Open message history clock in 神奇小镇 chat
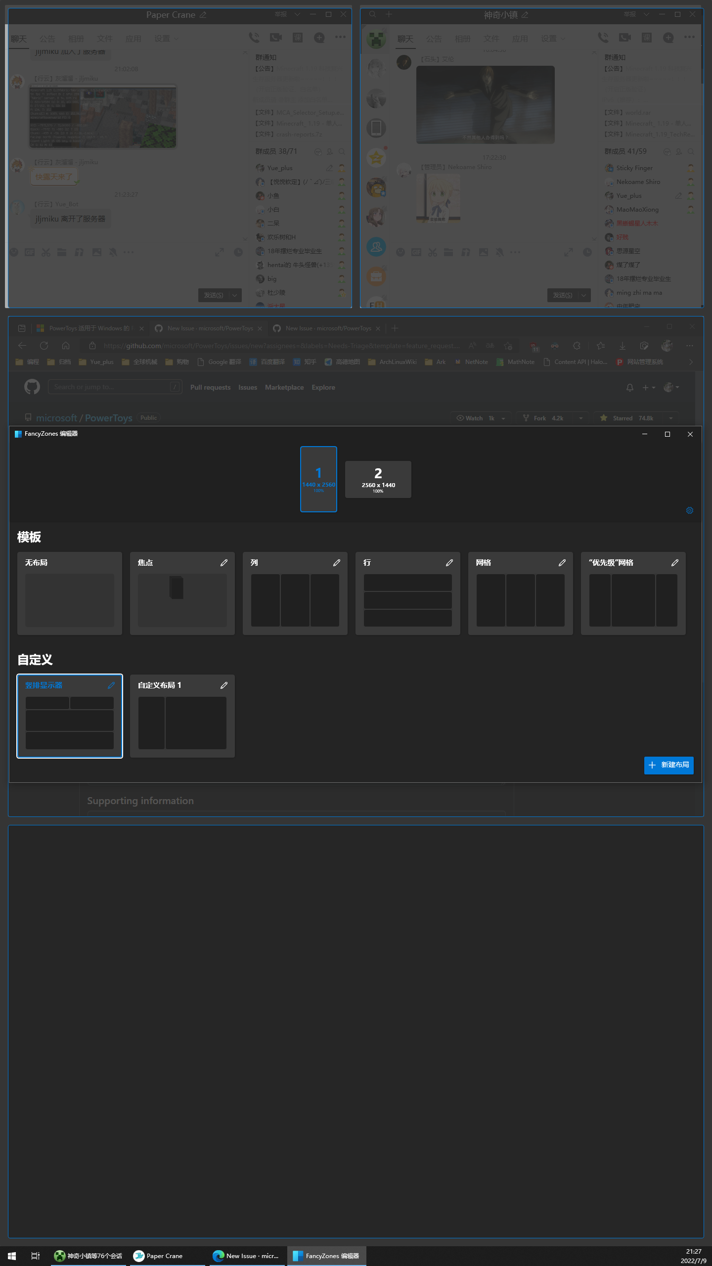The image size is (712, 1266). [x=587, y=252]
